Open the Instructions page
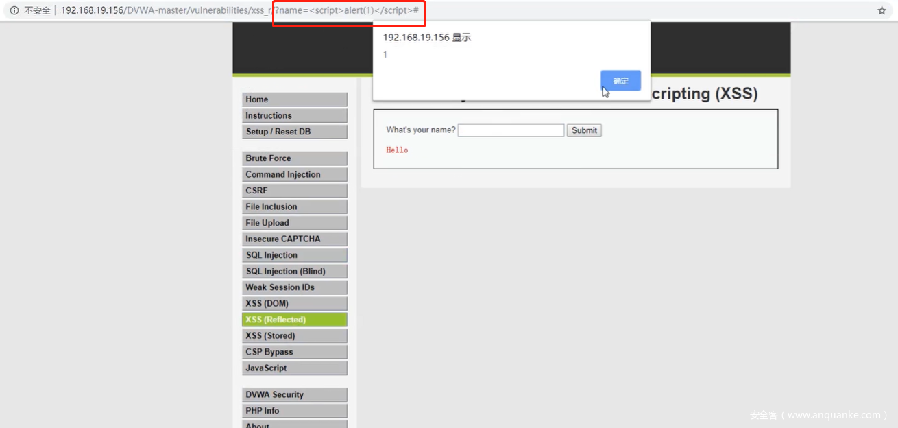This screenshot has width=898, height=428. pyautogui.click(x=295, y=116)
